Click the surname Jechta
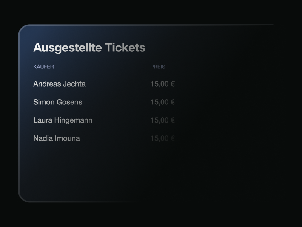Screen dimensions: 302x227 tap(74, 84)
